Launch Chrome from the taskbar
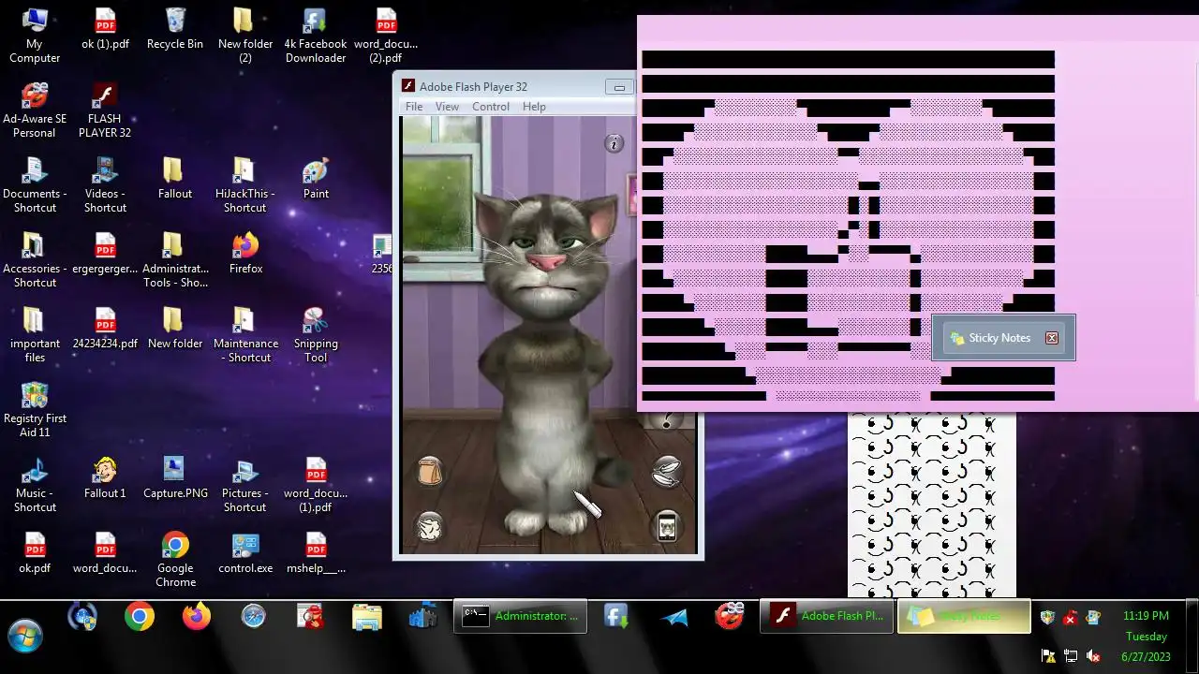The height and width of the screenshot is (674, 1199). [140, 616]
